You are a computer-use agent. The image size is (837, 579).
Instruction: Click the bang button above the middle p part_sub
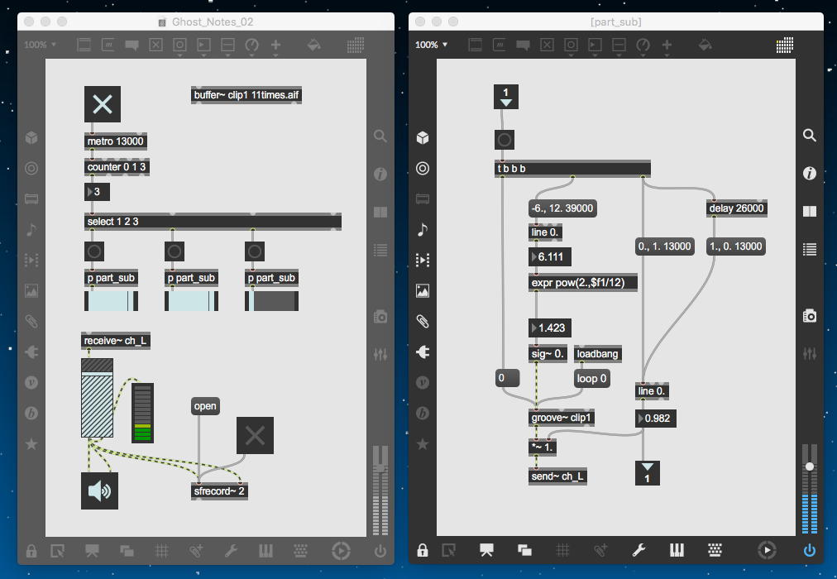(174, 251)
